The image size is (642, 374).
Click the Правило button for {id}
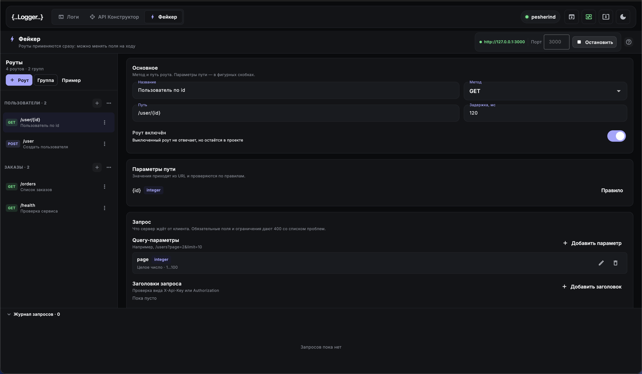coord(612,190)
